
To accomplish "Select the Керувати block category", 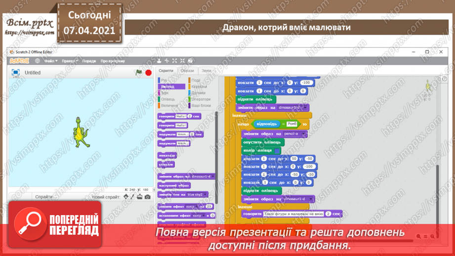I will click(200, 86).
